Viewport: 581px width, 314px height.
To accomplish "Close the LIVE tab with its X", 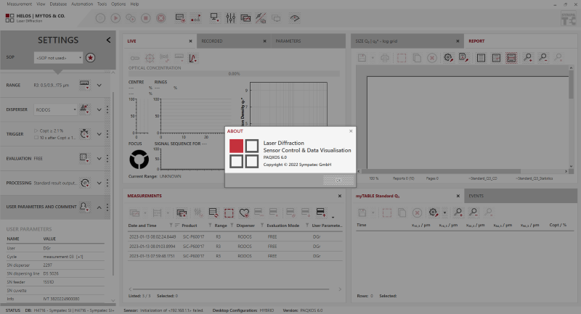I will click(x=190, y=41).
